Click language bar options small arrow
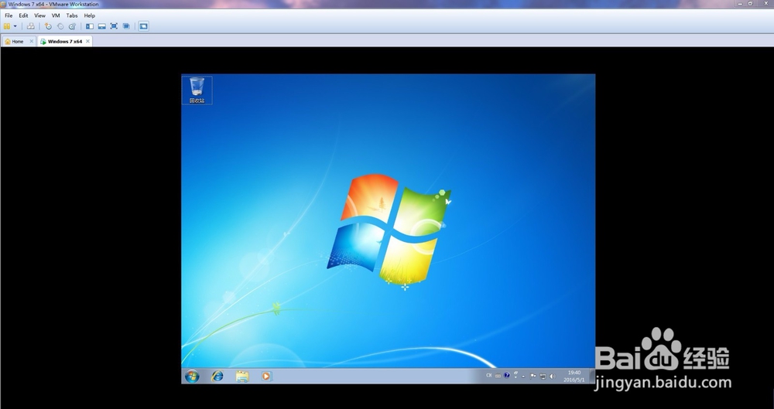 point(515,377)
